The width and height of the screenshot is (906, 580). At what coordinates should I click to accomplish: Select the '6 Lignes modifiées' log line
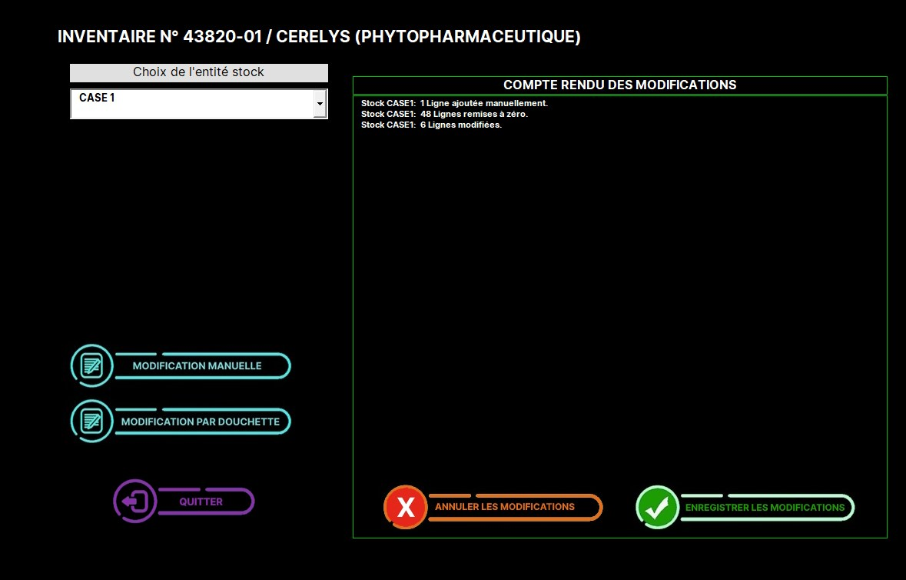tap(431, 125)
